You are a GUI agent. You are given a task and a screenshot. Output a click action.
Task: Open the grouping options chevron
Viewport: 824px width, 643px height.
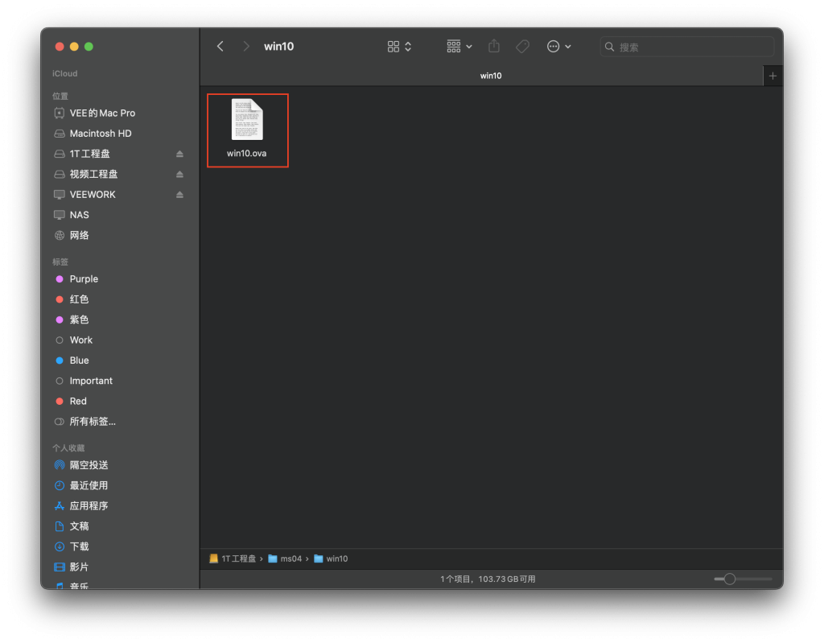(468, 46)
